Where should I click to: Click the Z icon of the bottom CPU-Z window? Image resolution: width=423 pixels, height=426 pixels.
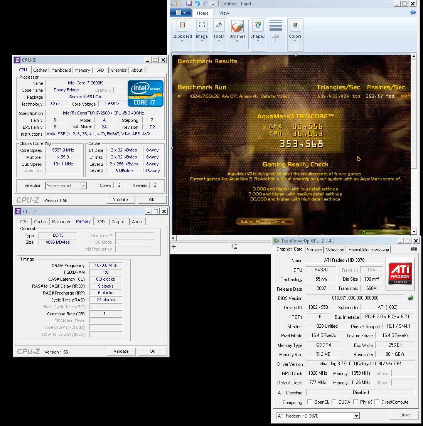click(18, 211)
